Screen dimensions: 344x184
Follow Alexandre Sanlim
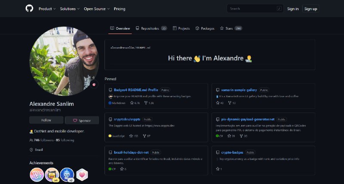tap(46, 120)
